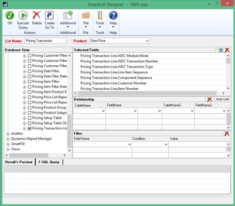This screenshot has height=206, width=235.
Task: Expand the Dynamics Report Manager node
Action: [x=8, y=139]
